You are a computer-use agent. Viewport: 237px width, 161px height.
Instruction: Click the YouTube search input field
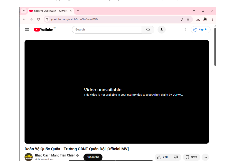point(107,30)
